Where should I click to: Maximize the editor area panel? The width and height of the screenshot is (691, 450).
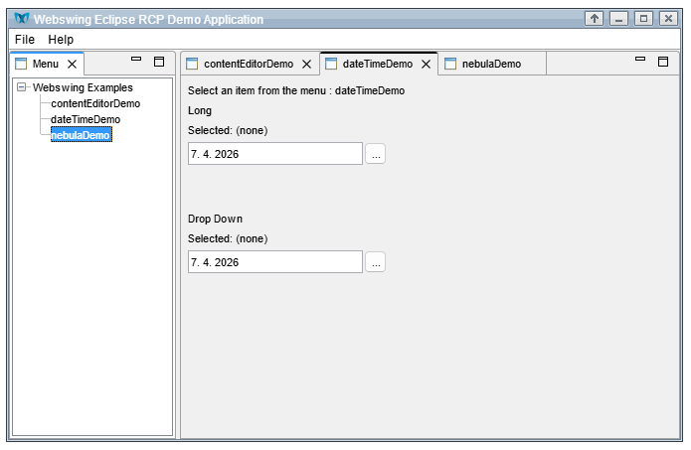tap(663, 62)
